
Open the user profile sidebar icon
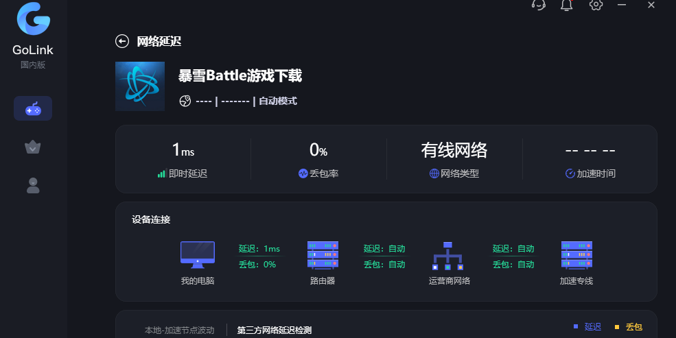(x=33, y=185)
